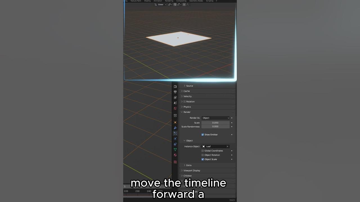The height and width of the screenshot is (202, 360).
Task: Open the Global transform orientation dropdown
Action: tap(160, 4)
